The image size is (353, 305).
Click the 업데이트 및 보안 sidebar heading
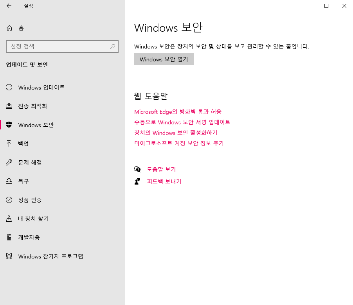pyautogui.click(x=27, y=65)
